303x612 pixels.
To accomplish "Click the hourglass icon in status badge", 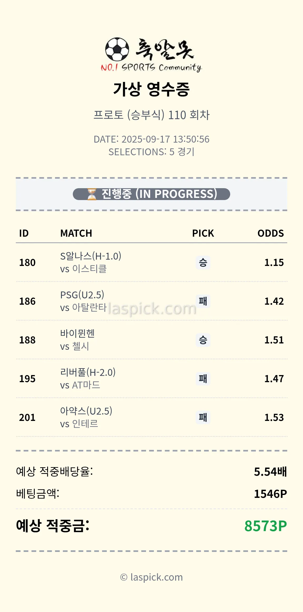I will pyautogui.click(x=92, y=194).
